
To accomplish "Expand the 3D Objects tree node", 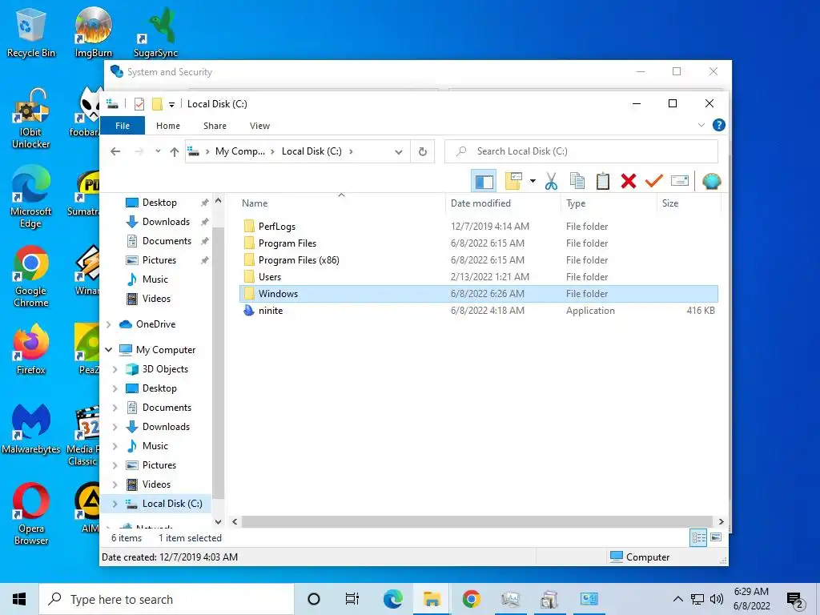I will pyautogui.click(x=115, y=369).
